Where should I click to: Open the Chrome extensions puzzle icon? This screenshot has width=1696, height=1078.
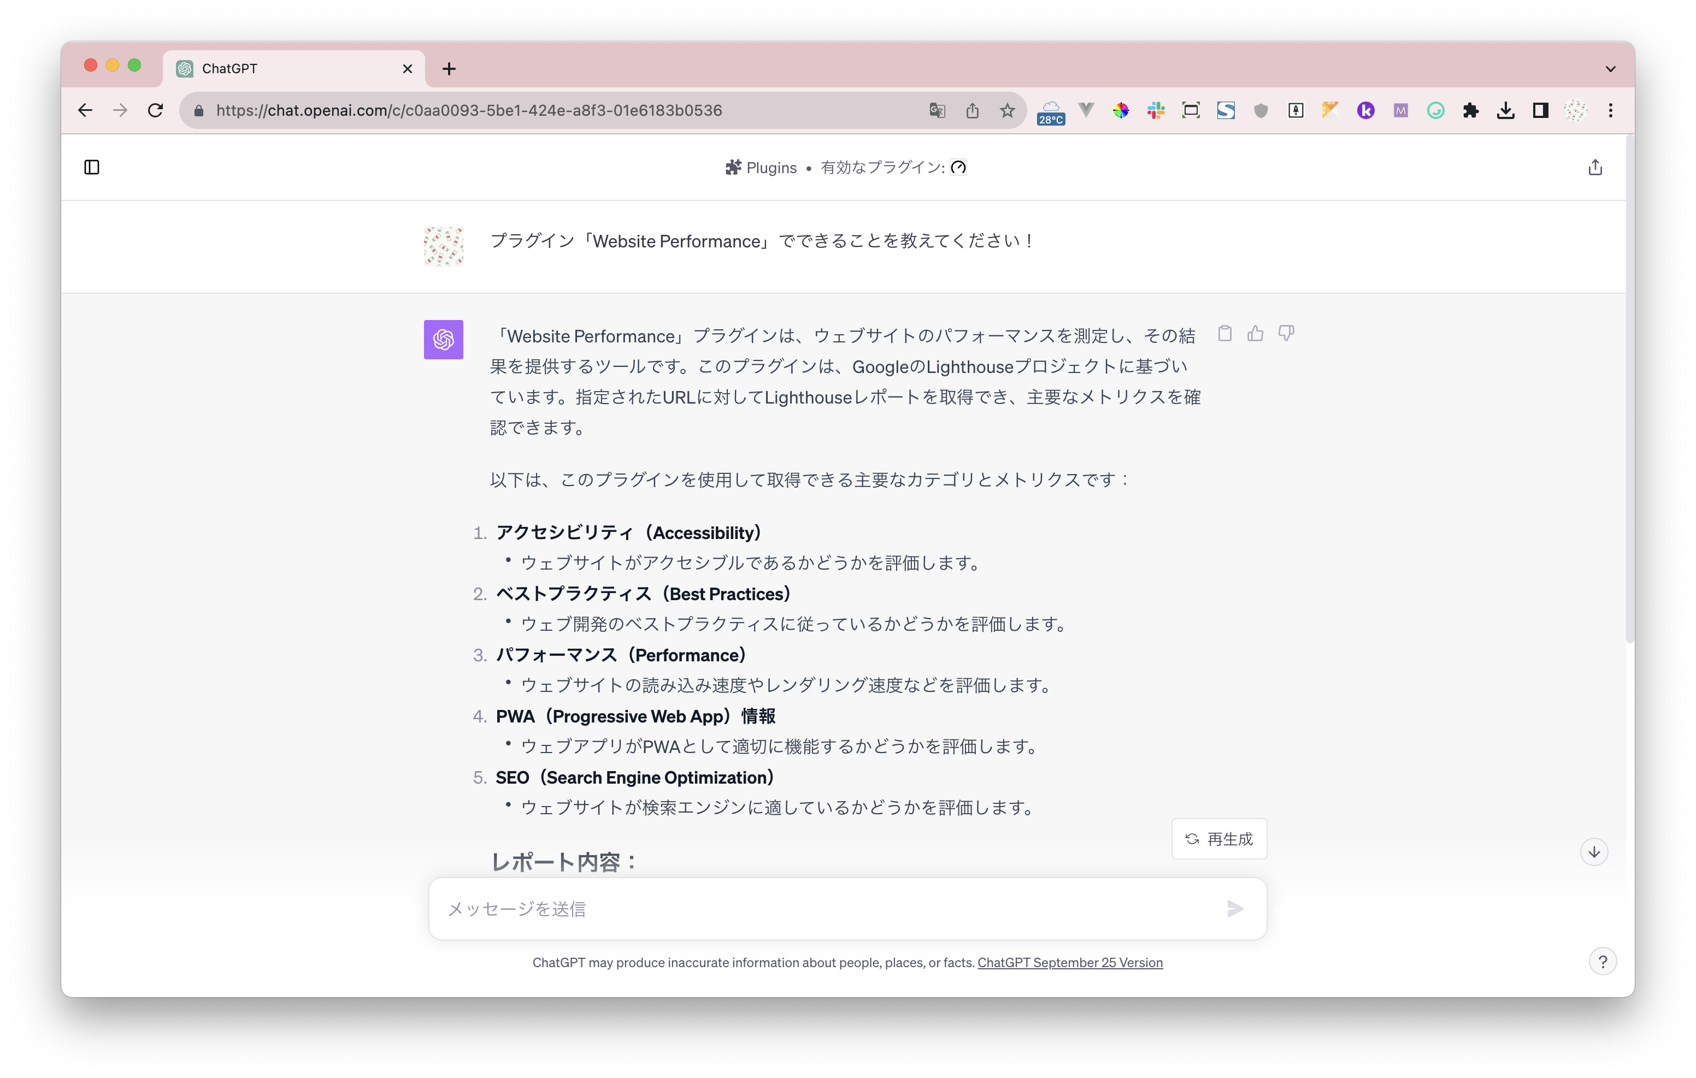coord(1471,110)
